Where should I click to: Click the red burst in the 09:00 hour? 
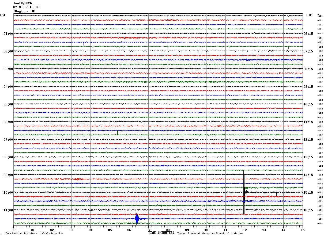click(x=78, y=179)
